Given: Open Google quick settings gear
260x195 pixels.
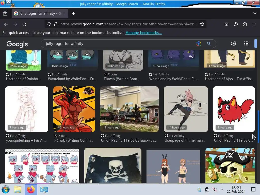Looking at the screenshot, I should (234, 43).
